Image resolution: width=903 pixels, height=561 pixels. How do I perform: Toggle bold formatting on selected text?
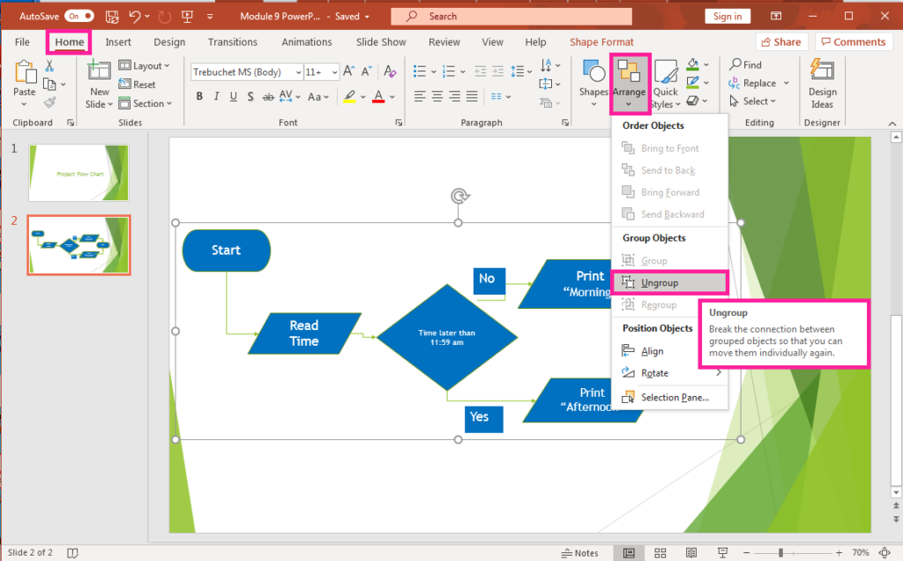click(199, 97)
